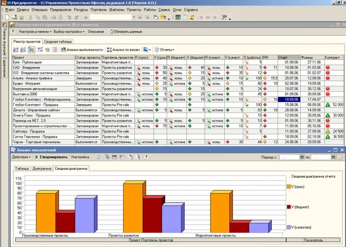Click the Redo arrow icon

(x=77, y=18)
